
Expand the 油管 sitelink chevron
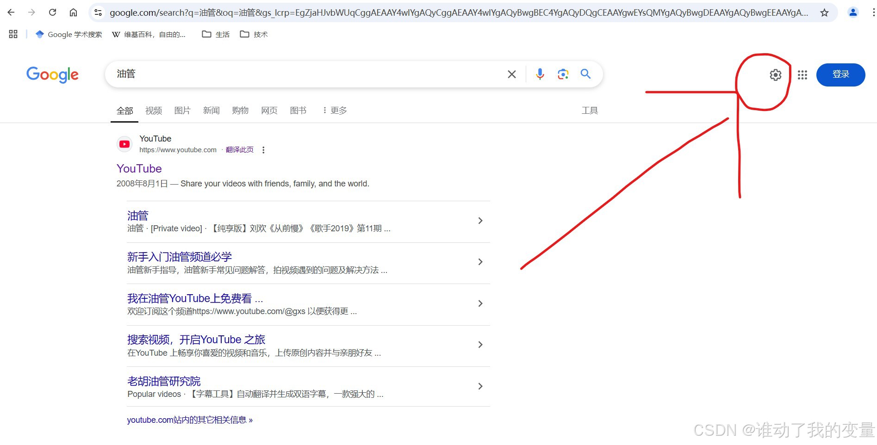pos(480,221)
